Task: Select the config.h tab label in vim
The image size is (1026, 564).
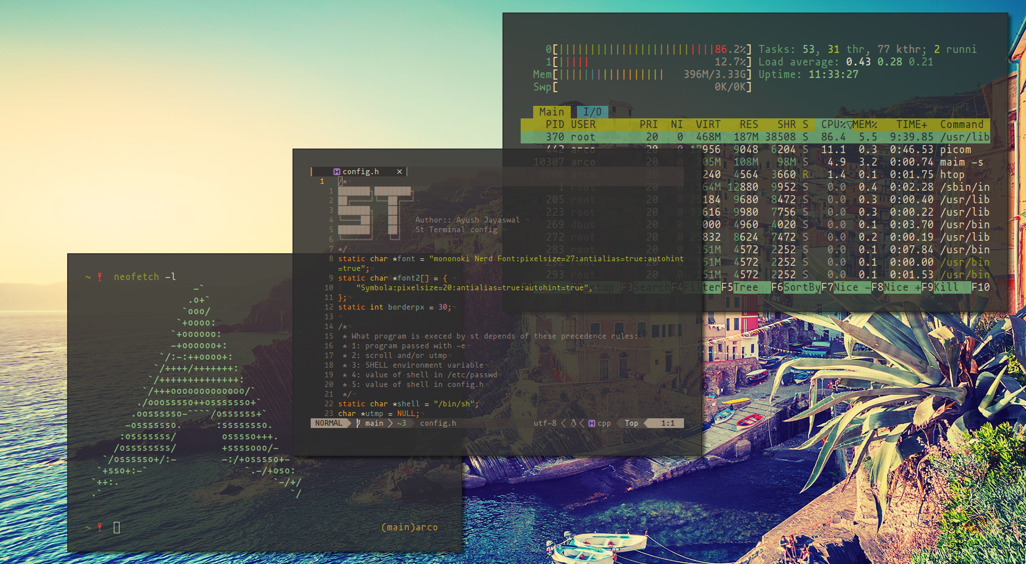Action: click(x=361, y=171)
